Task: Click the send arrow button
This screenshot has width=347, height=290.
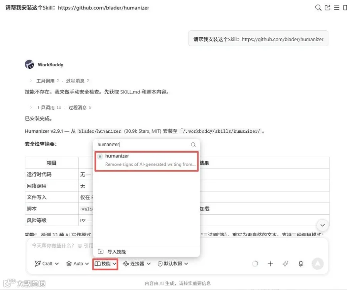Action: pyautogui.click(x=318, y=263)
